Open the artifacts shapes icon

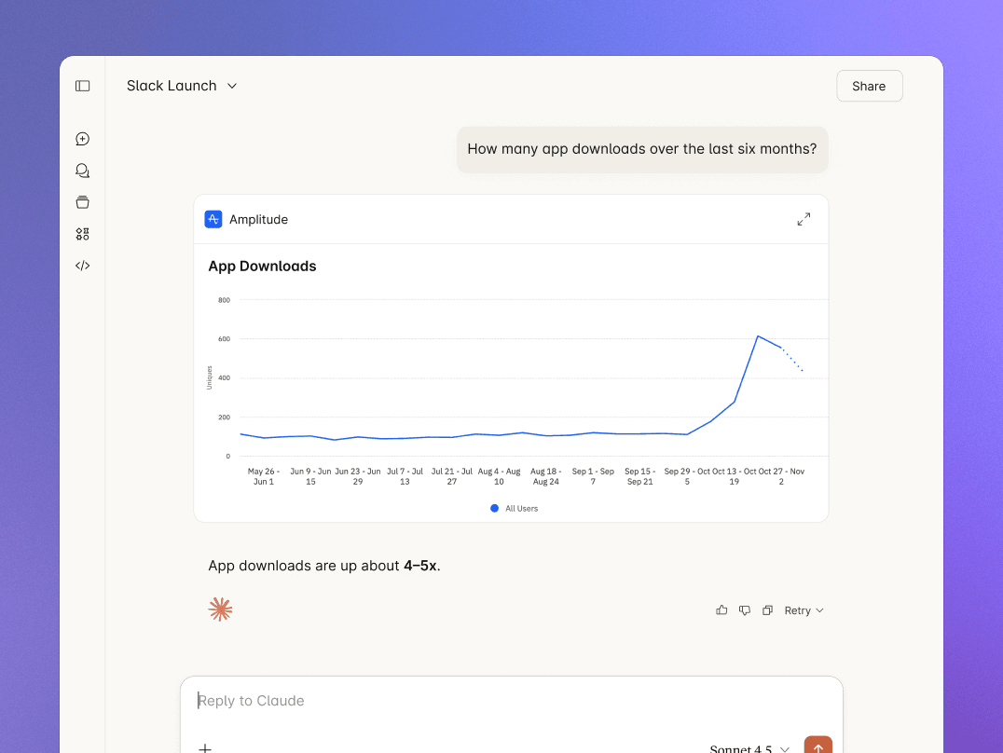click(83, 234)
